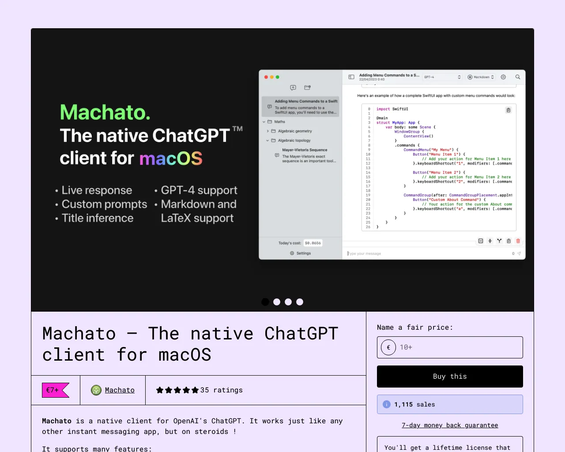Copy message with the clipboard icon
The height and width of the screenshot is (452, 565).
508,241
